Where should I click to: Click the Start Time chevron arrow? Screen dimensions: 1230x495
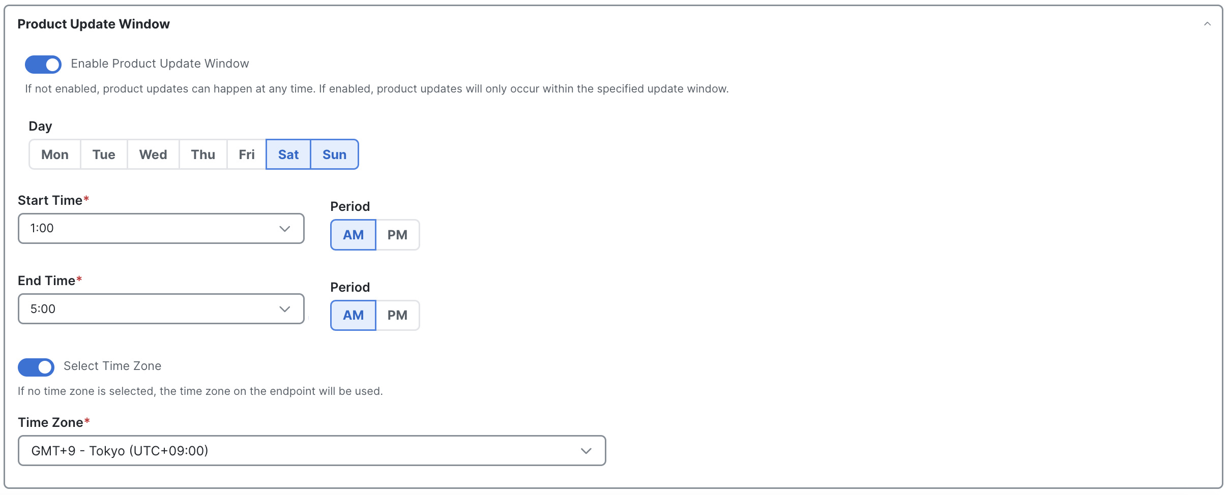pos(285,229)
